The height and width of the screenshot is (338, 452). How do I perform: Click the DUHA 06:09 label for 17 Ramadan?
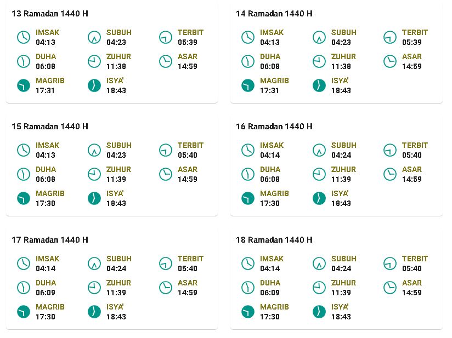pos(46,288)
